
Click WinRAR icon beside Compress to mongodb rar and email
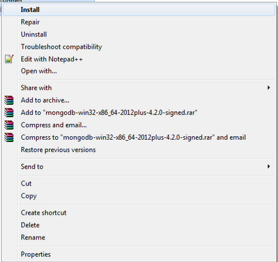(9, 137)
